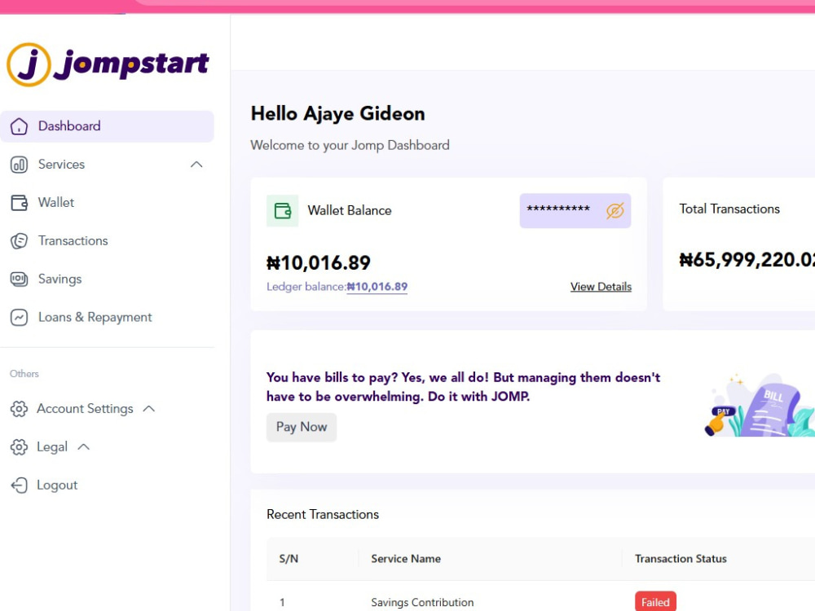Click the Recent Transactions heading
Viewport: 815px width, 611px height.
click(x=323, y=514)
